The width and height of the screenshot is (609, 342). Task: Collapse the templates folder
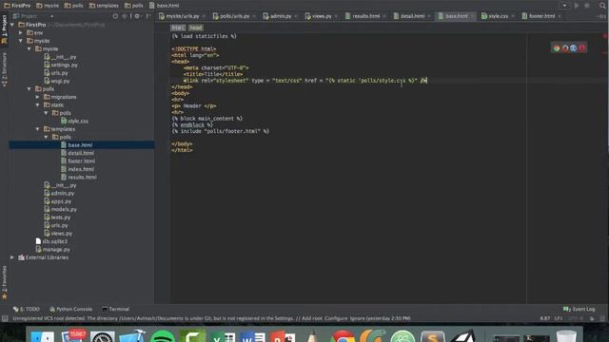38,129
